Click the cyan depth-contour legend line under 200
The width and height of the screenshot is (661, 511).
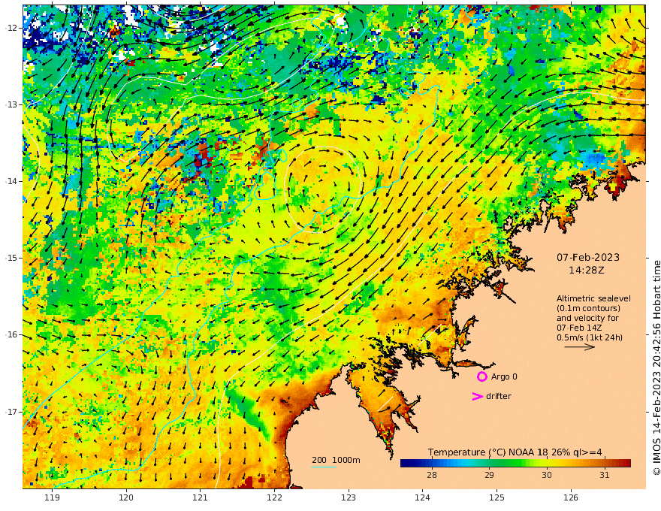coord(323,467)
